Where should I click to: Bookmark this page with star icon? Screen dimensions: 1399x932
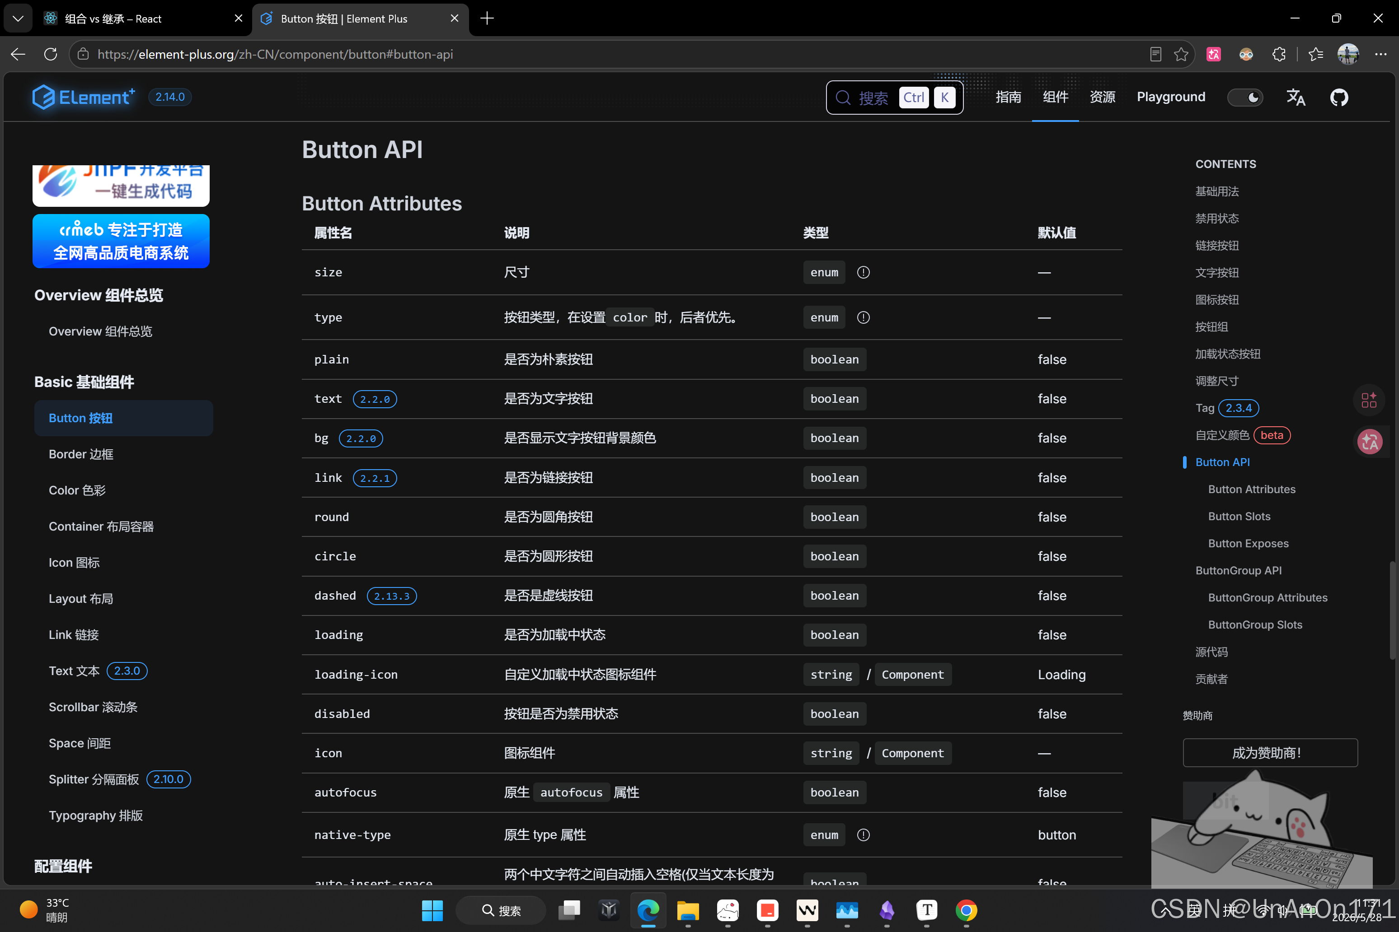tap(1181, 54)
